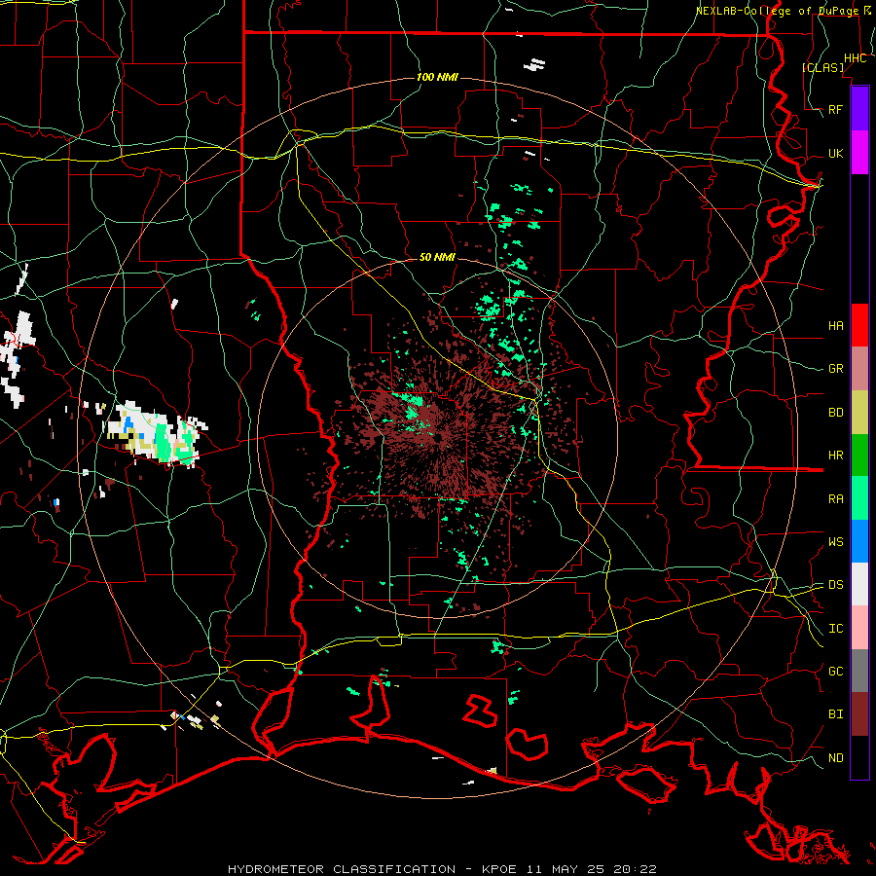876x876 pixels.
Task: Click the 'GC' legend label text
Action: pos(835,671)
